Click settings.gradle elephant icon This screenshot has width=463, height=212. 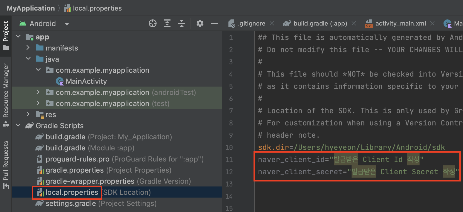pos(40,203)
